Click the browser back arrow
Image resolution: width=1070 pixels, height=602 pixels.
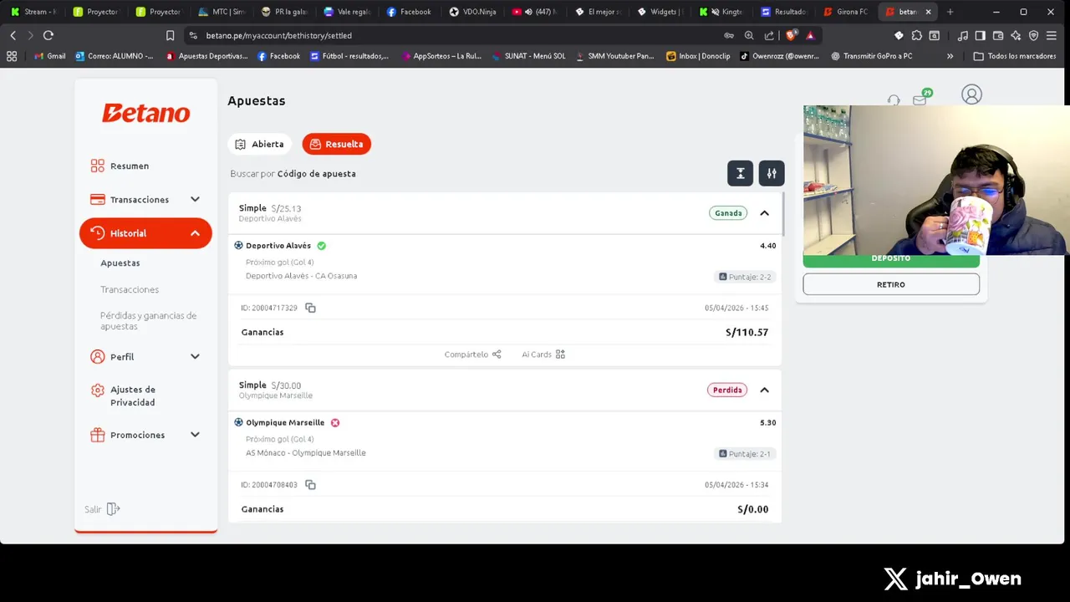(x=13, y=35)
